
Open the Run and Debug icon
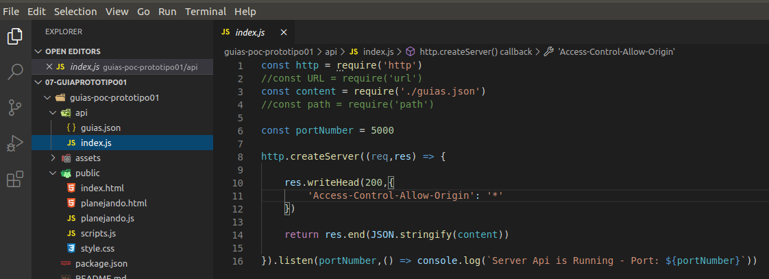[15, 143]
